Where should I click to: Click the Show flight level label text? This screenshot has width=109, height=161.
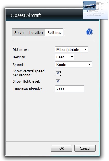26,81
